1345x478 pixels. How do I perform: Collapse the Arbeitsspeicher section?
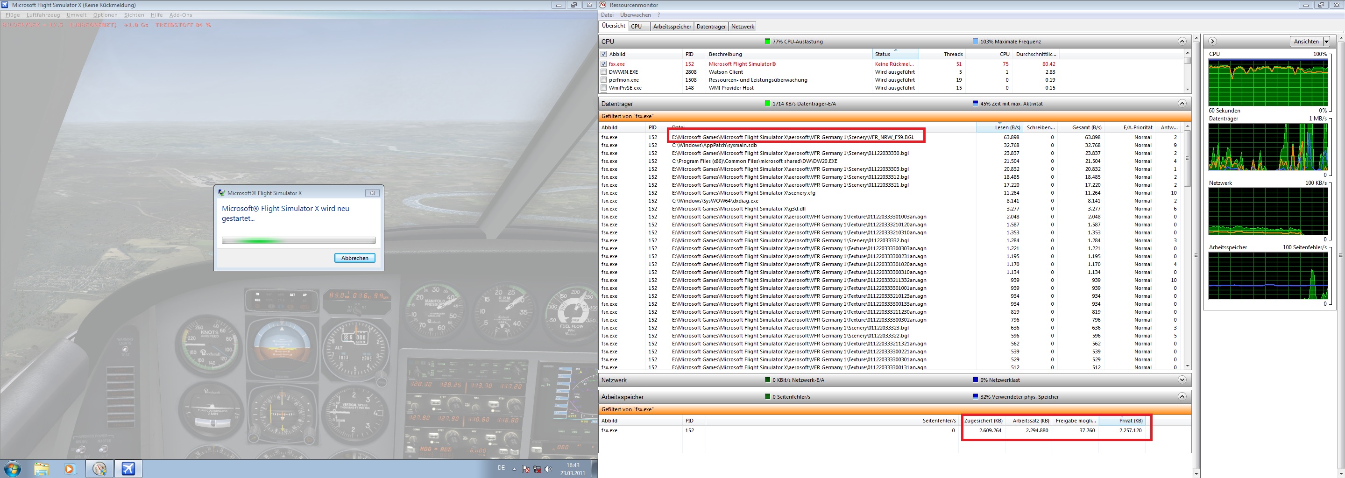tap(1182, 397)
